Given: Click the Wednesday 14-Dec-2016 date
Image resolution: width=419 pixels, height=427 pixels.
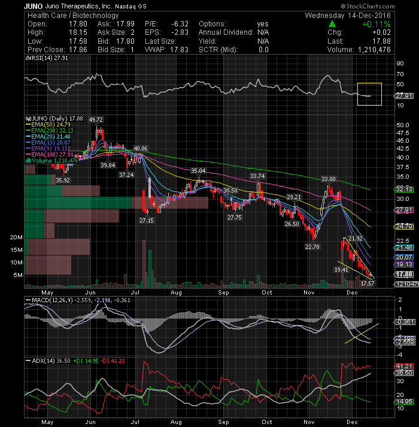Looking at the screenshot, I should tap(348, 16).
